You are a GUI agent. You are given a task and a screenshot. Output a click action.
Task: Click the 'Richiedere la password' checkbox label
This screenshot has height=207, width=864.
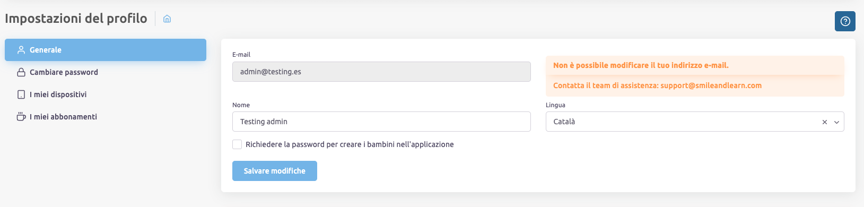coord(350,144)
